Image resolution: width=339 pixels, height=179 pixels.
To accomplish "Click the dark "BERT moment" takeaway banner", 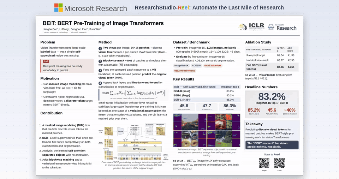I will (x=272, y=145).
